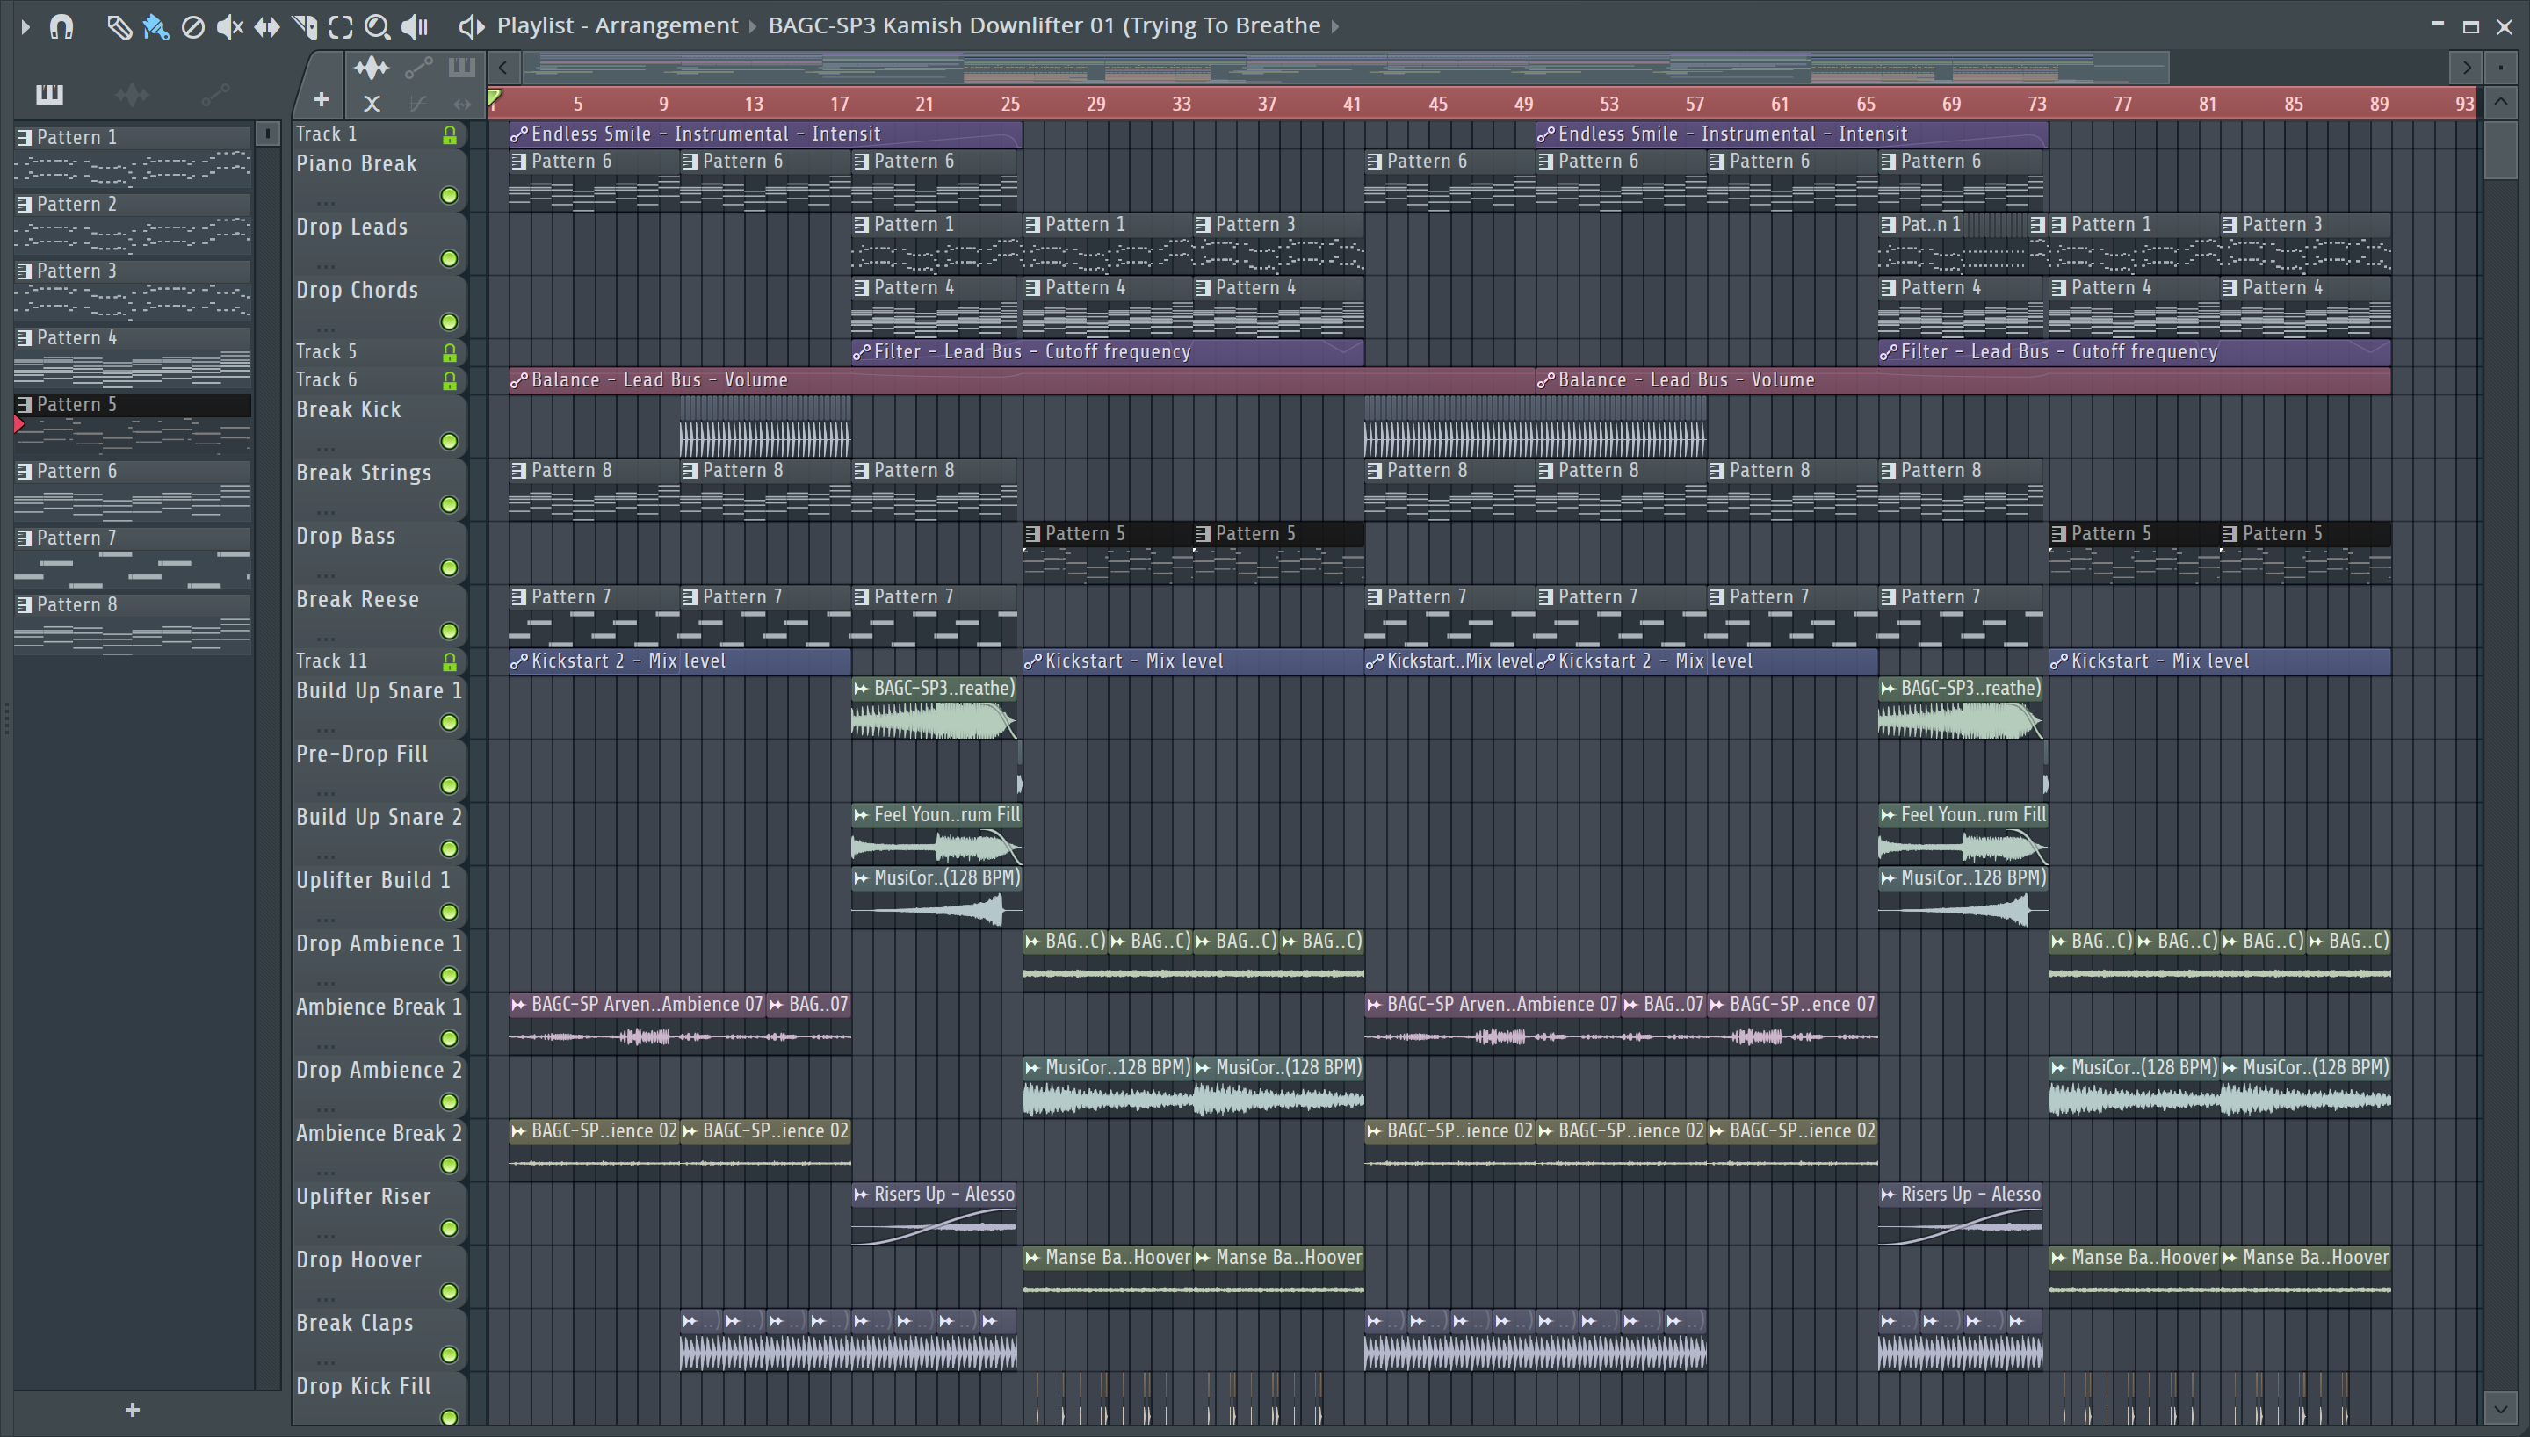Screen dimensions: 2530x1437
Task: Add a new pattern with picker plus button
Action: point(133,1411)
